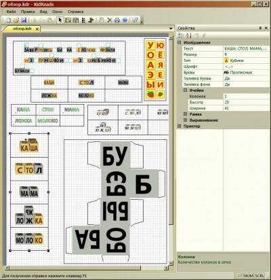Open the Правка menu
The image size is (271, 280).
coord(28,12)
